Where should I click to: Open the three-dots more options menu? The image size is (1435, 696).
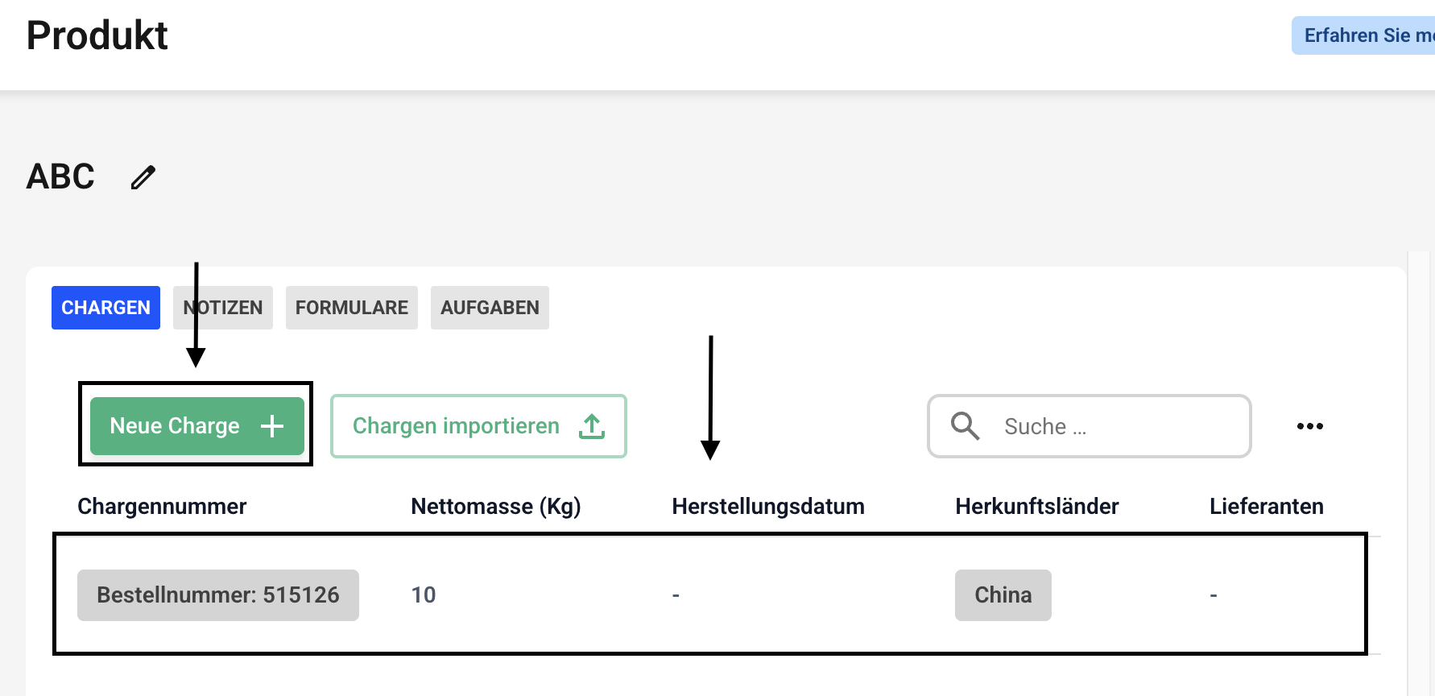[1309, 426]
